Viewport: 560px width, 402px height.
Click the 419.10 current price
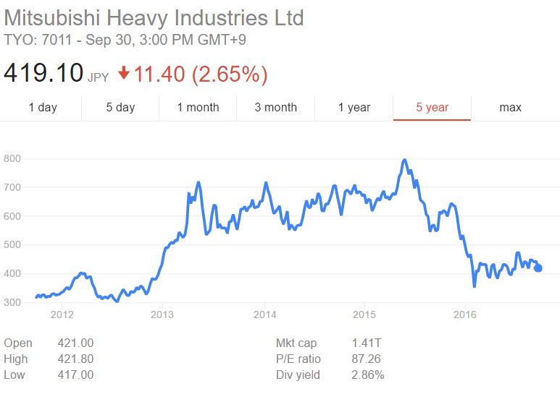pyautogui.click(x=43, y=73)
